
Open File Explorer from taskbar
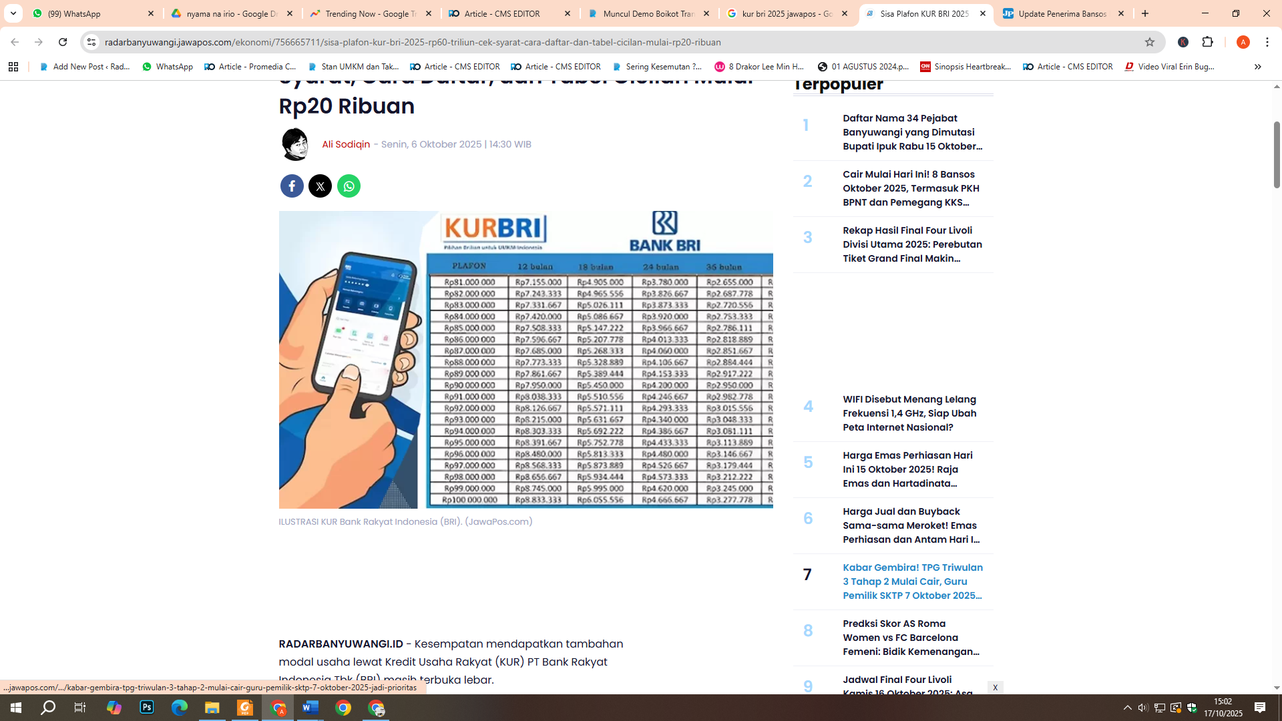212,708
